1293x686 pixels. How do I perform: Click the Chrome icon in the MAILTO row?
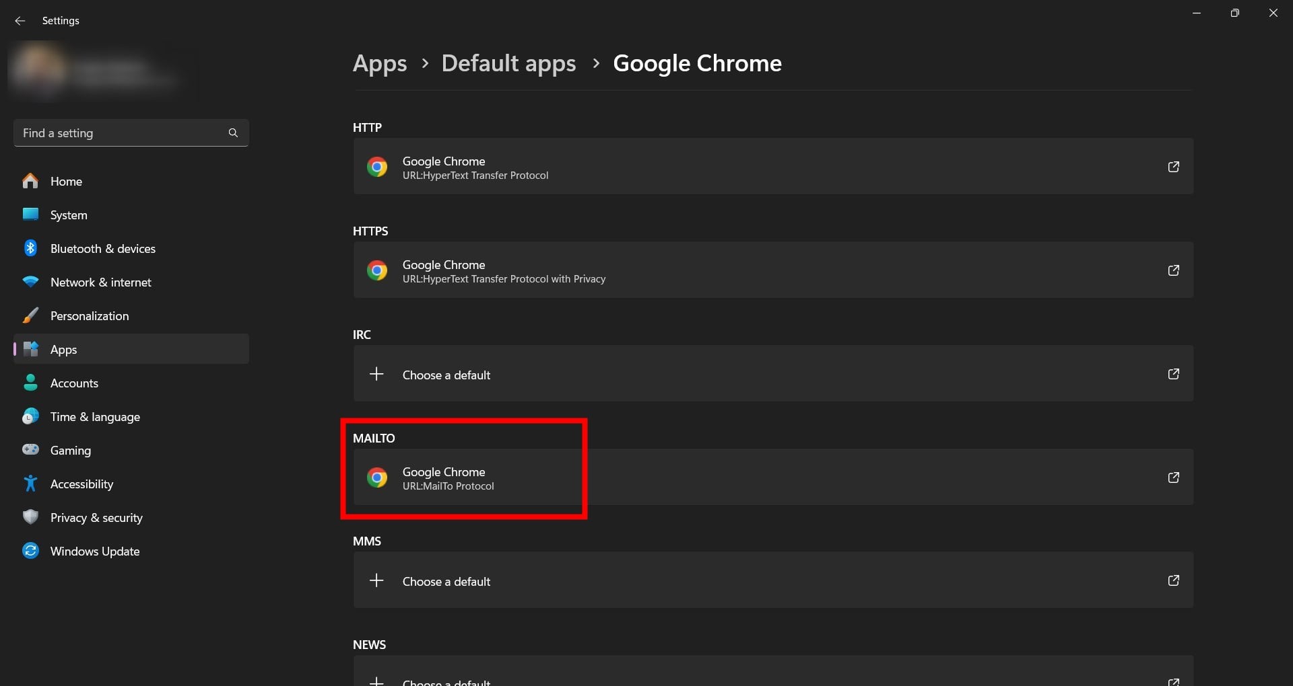(377, 478)
